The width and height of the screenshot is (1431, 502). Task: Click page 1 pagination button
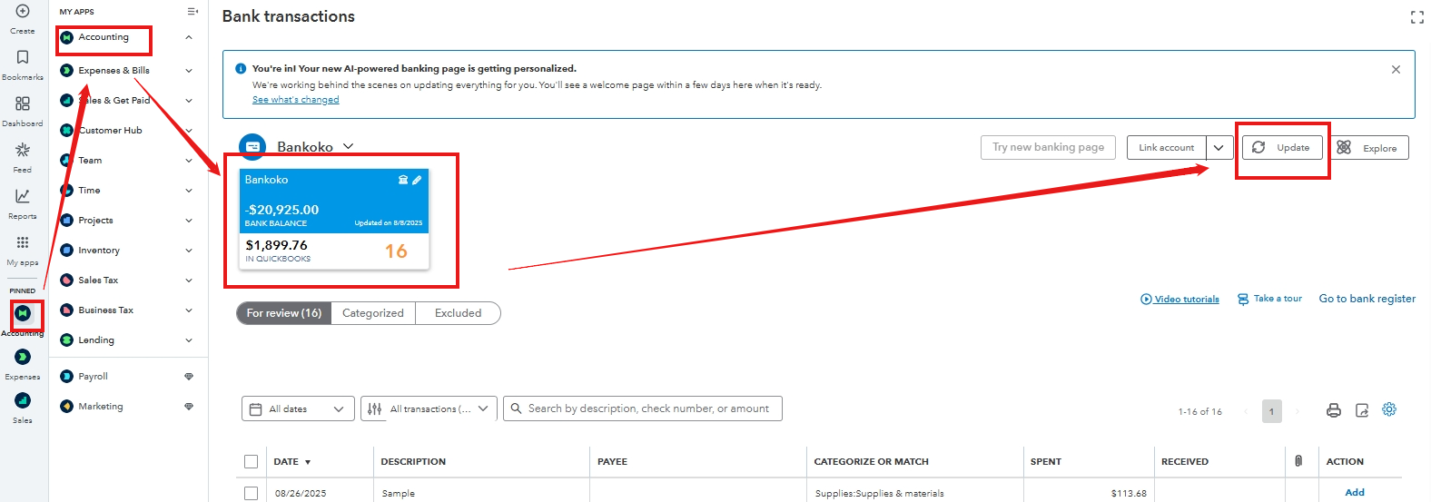click(x=1271, y=411)
